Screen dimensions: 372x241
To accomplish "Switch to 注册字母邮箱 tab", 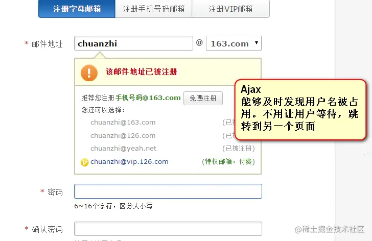I will (77, 9).
